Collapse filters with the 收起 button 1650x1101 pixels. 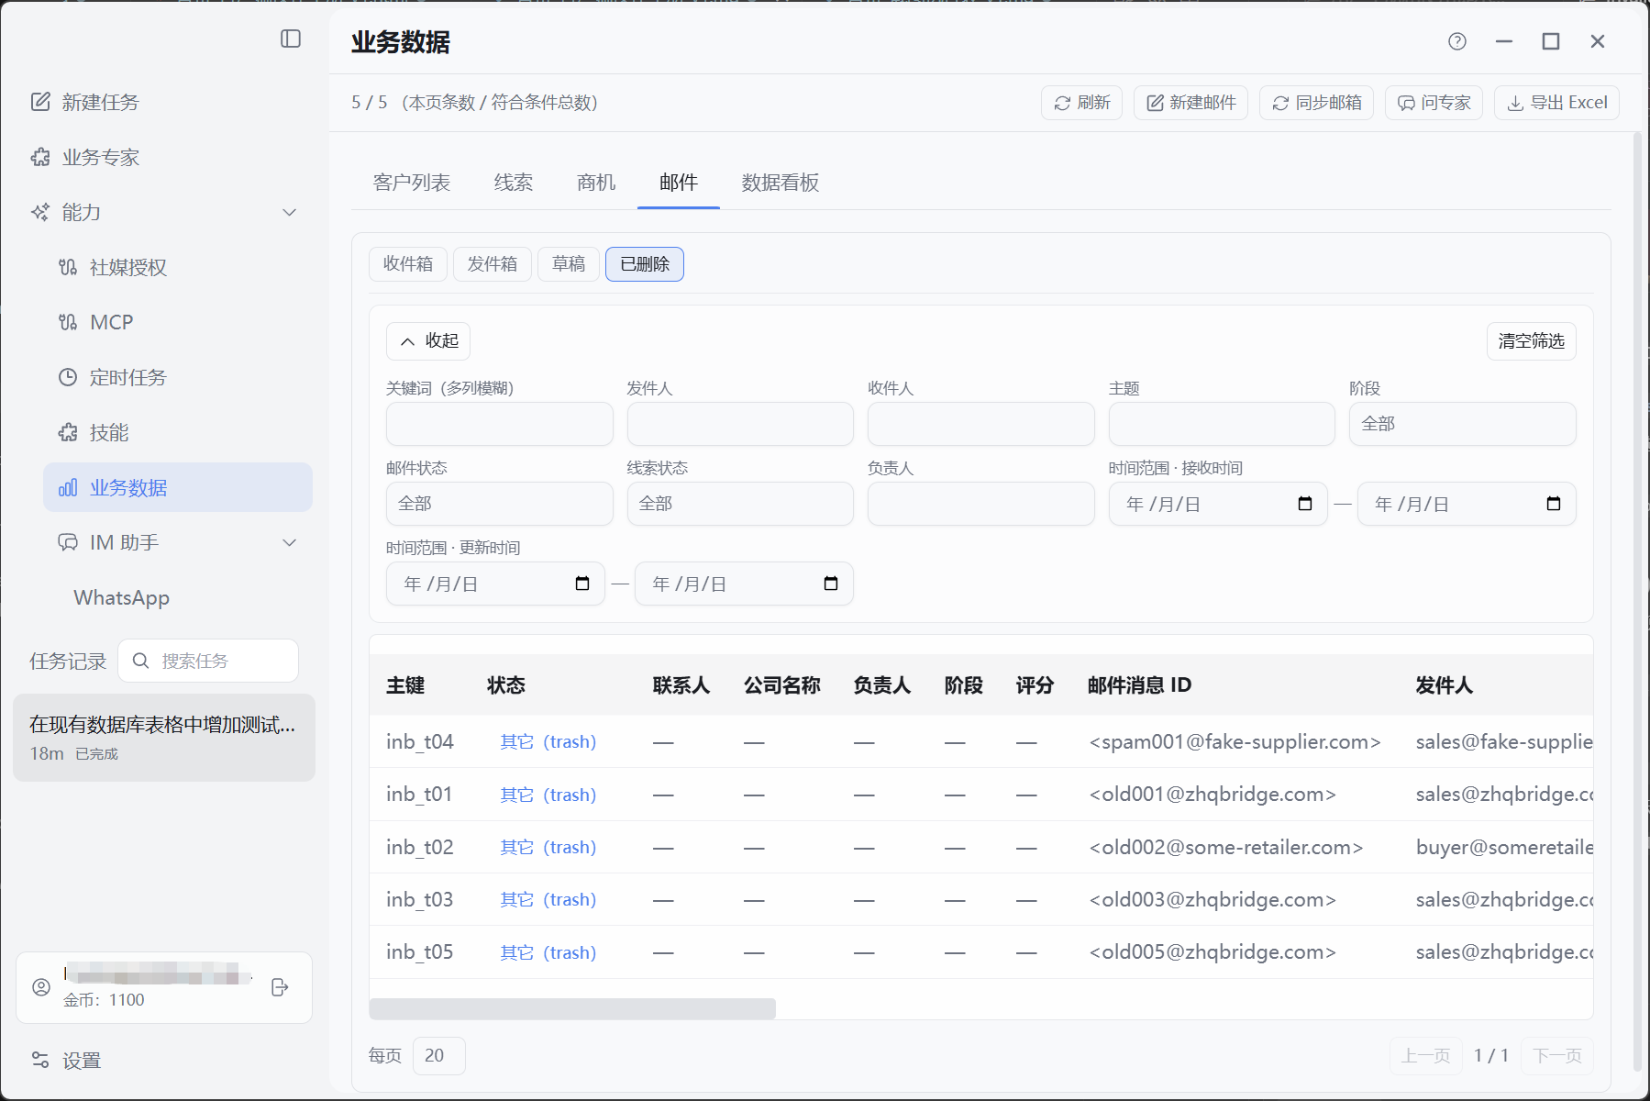(428, 341)
